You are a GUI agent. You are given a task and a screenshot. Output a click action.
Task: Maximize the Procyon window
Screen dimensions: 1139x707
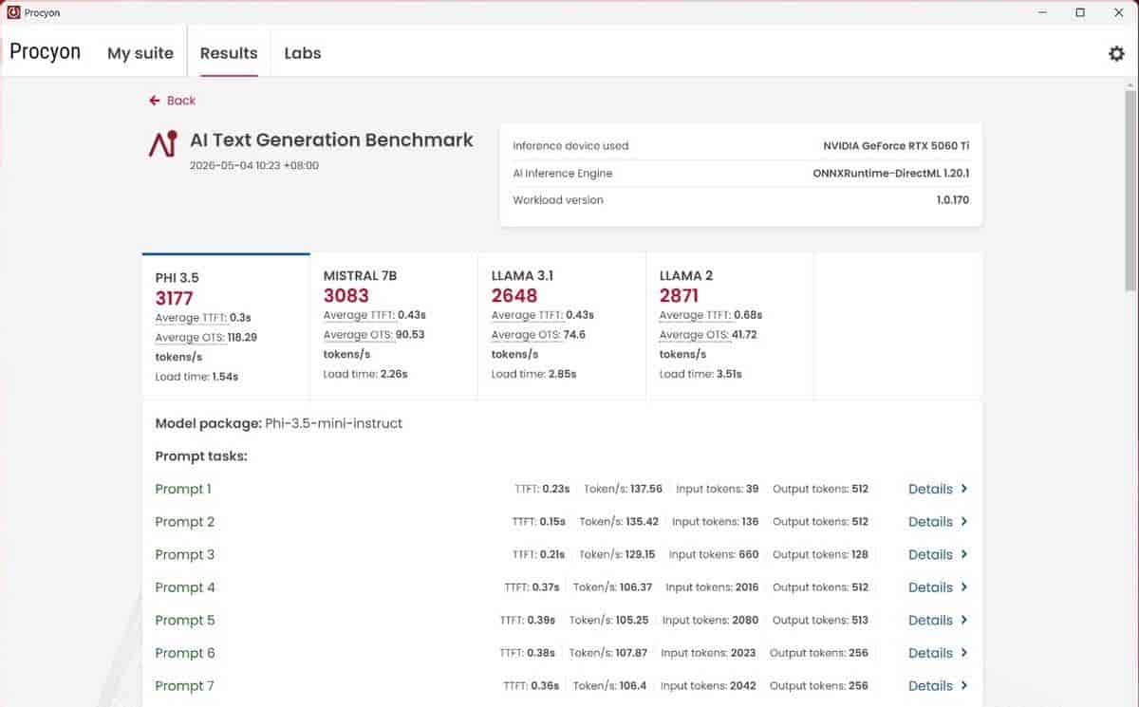(x=1080, y=12)
